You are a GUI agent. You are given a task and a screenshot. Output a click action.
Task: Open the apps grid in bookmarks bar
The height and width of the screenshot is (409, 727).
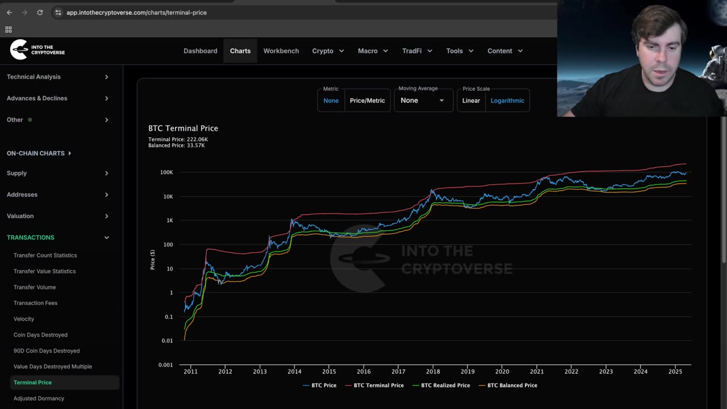point(9,30)
